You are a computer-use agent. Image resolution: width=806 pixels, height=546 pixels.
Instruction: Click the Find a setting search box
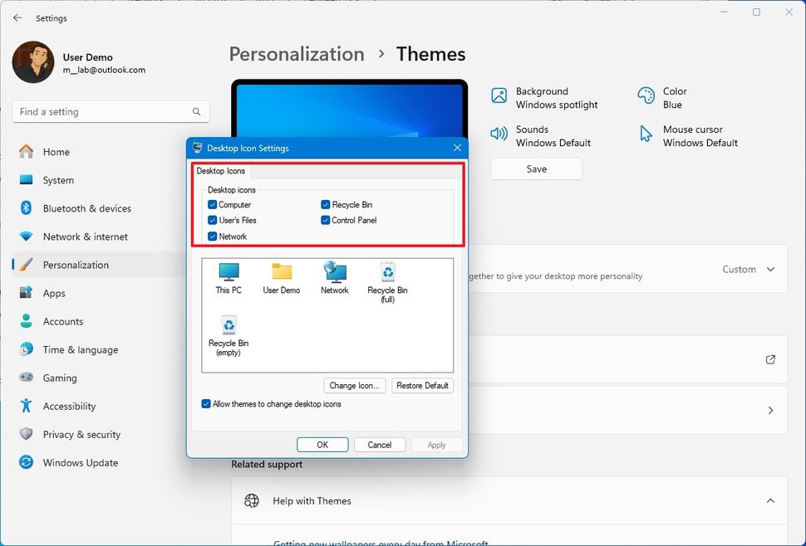(111, 111)
